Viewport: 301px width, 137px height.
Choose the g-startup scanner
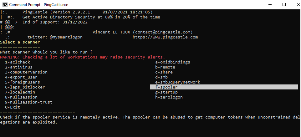pos(166,92)
